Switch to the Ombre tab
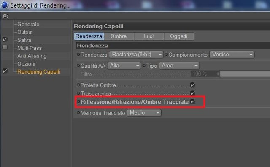 pos(119,36)
